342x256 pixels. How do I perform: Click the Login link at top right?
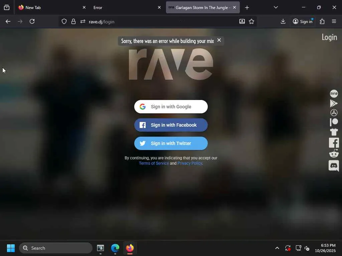[x=329, y=37]
